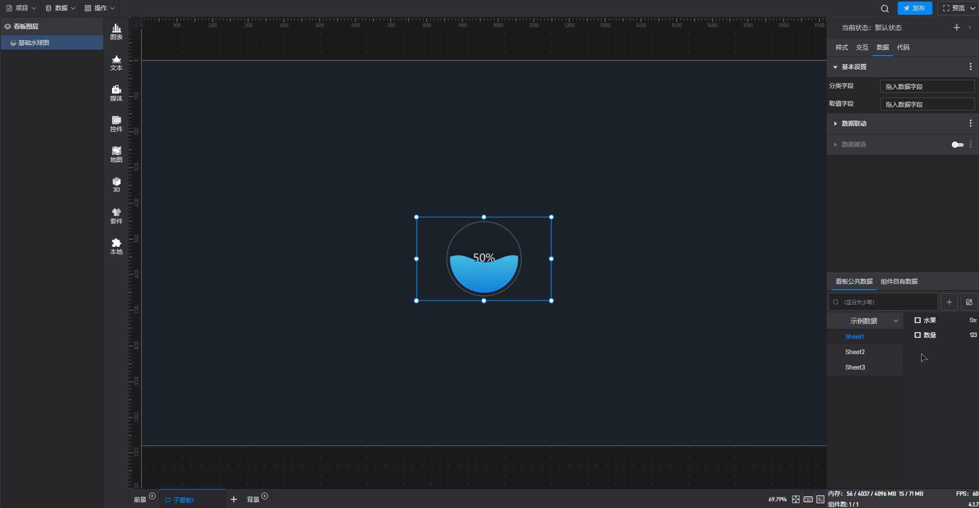The width and height of the screenshot is (979, 508).
Task: Click the plus icon to add data source
Action: point(949,302)
